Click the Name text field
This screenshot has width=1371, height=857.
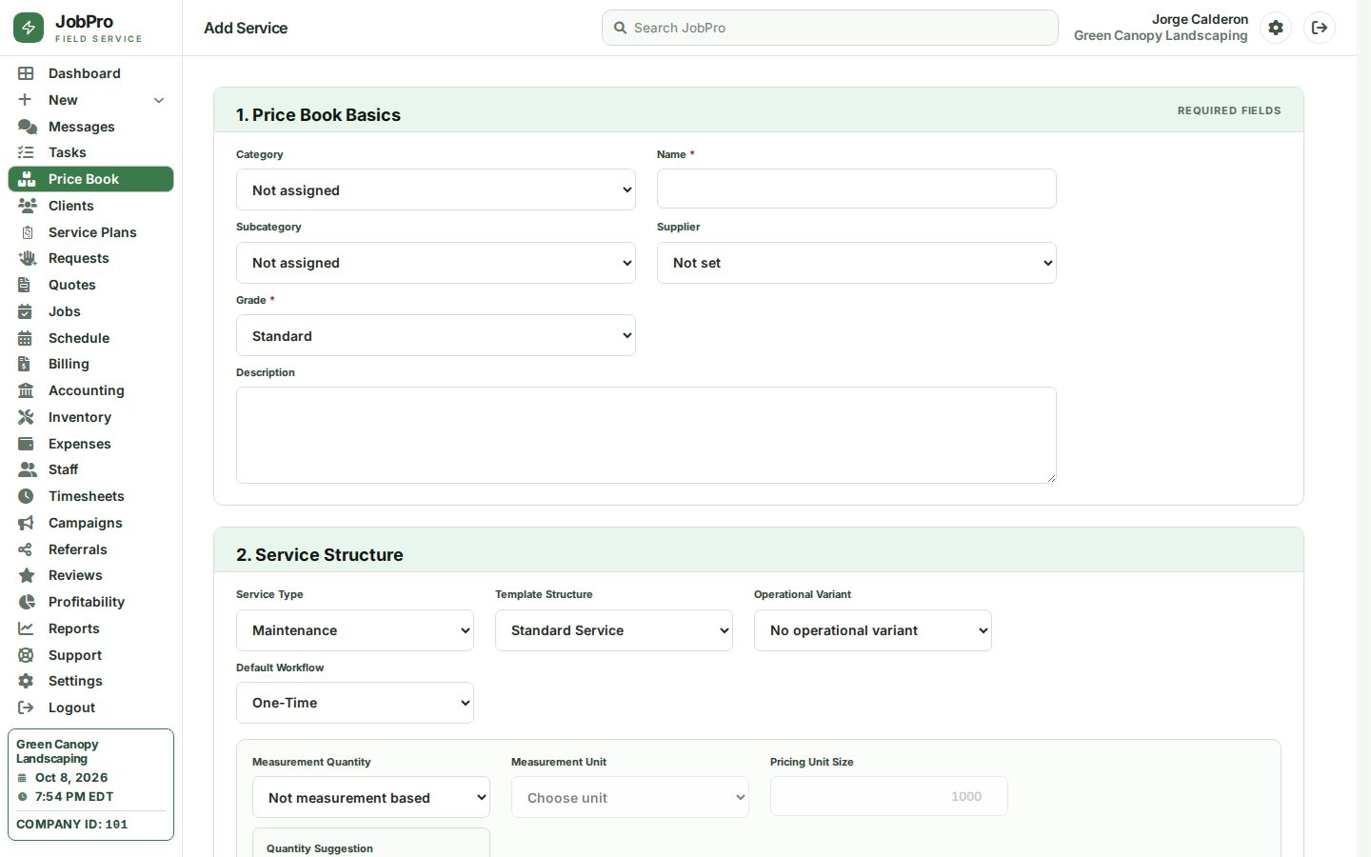pos(857,189)
